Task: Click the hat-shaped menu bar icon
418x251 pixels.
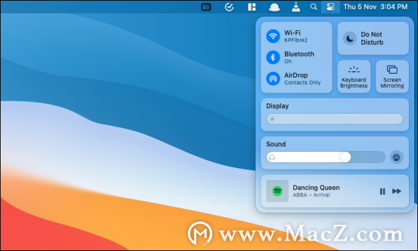Action: (275, 8)
